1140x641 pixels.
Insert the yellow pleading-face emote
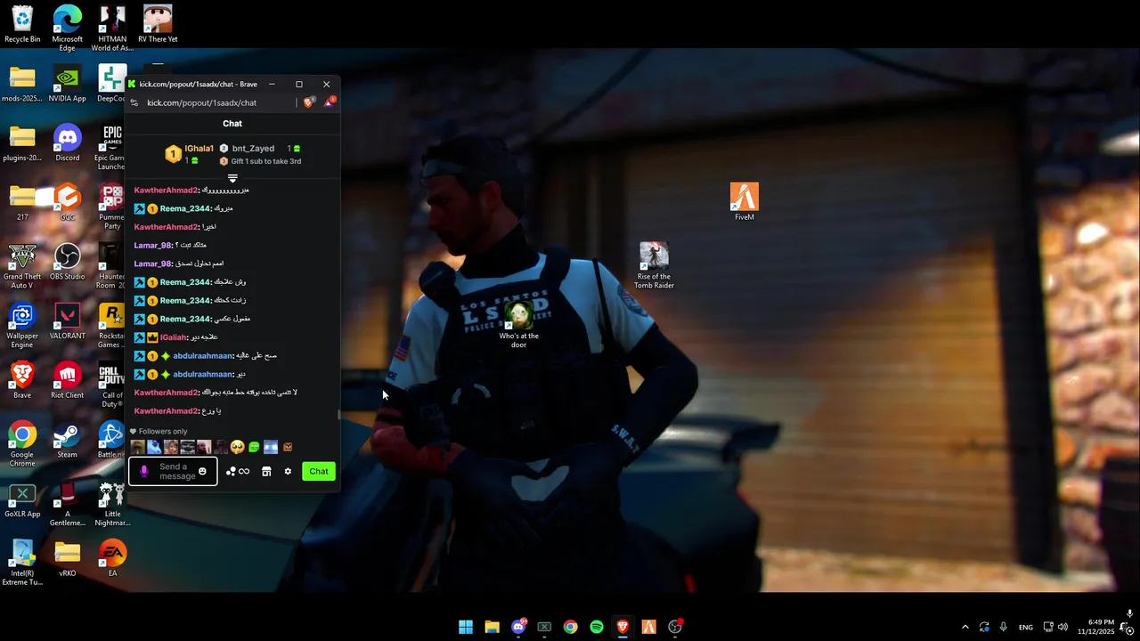pyautogui.click(x=237, y=447)
